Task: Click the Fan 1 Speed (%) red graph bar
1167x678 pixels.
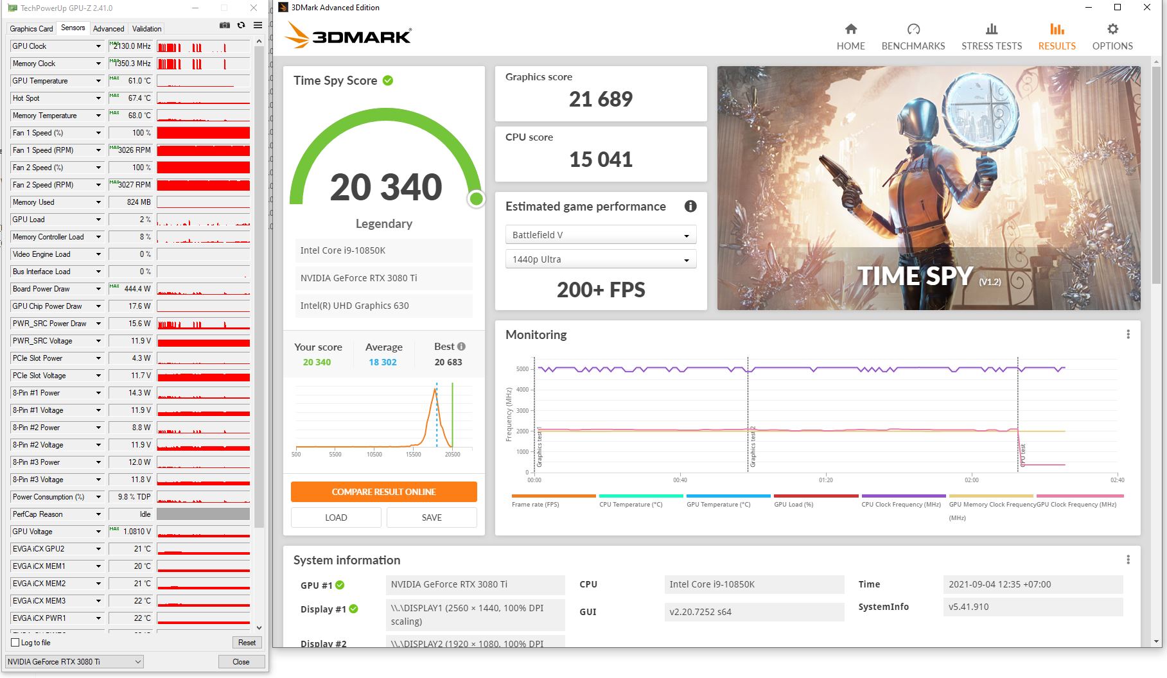Action: pos(203,133)
